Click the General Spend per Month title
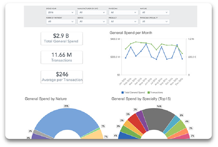The image size is (218, 147). 131,33
